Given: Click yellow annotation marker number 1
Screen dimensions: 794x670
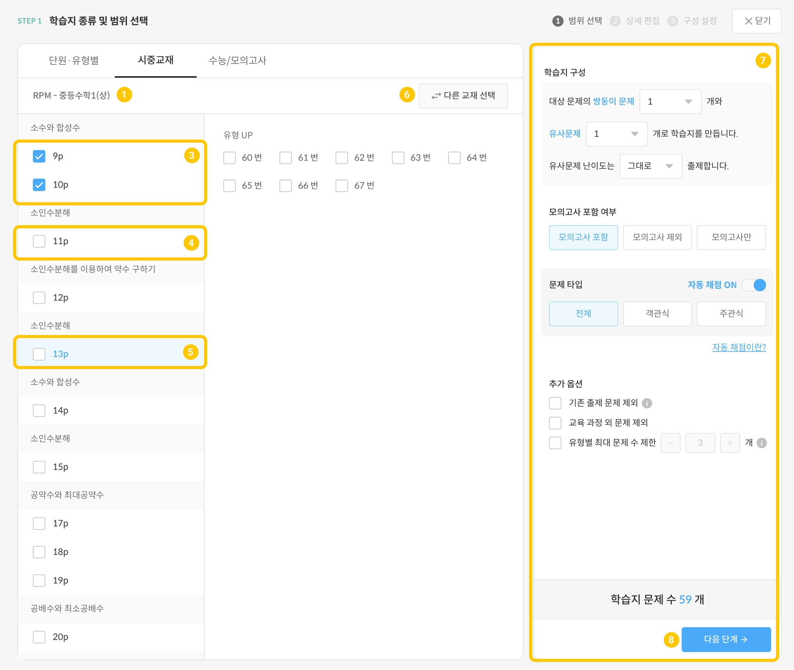Looking at the screenshot, I should [124, 95].
